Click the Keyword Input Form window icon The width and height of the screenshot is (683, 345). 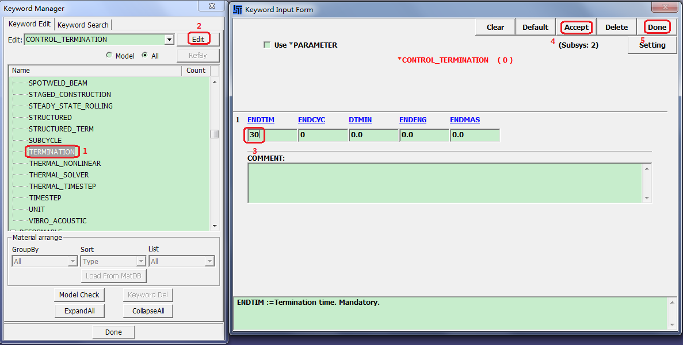(x=238, y=10)
